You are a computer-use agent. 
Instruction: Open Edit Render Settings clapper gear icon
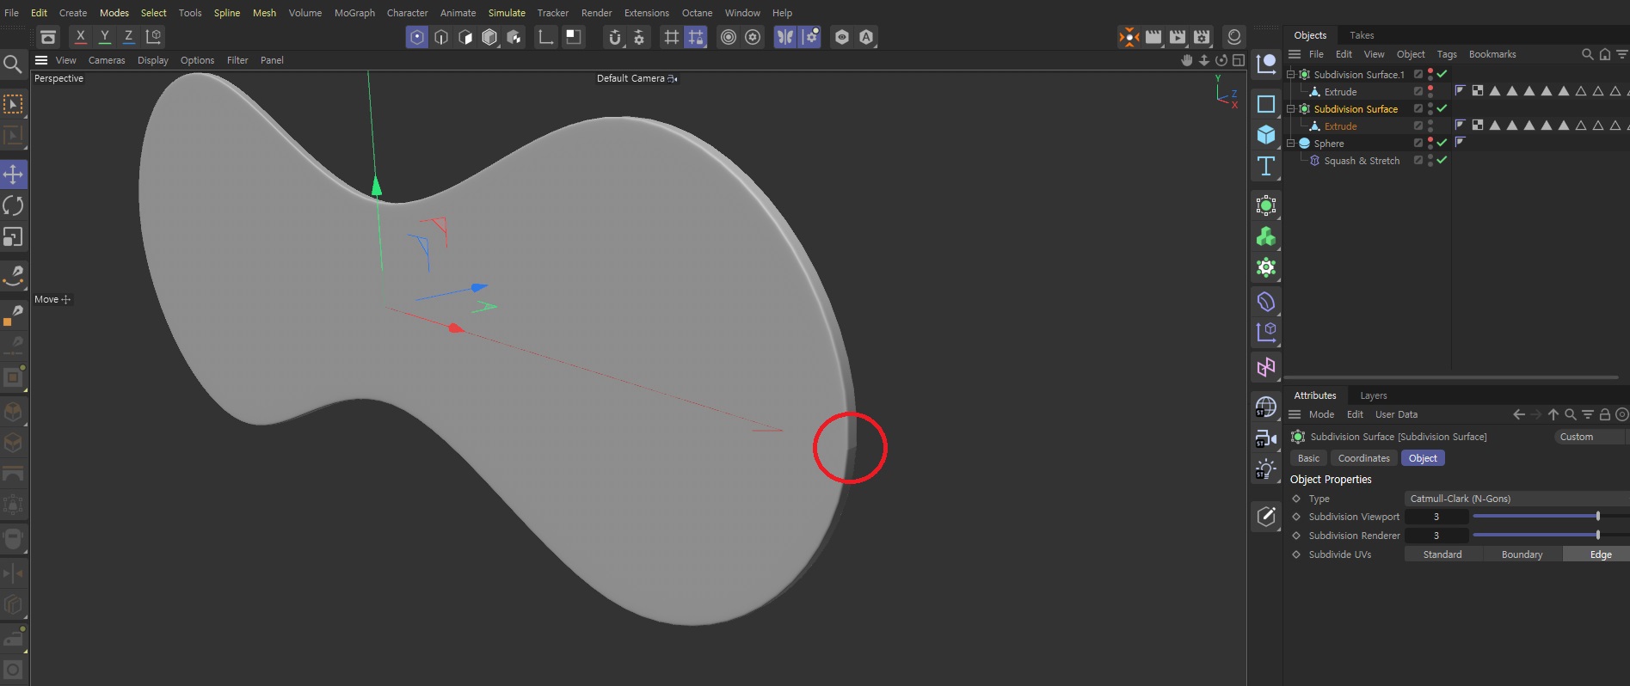point(1202,37)
